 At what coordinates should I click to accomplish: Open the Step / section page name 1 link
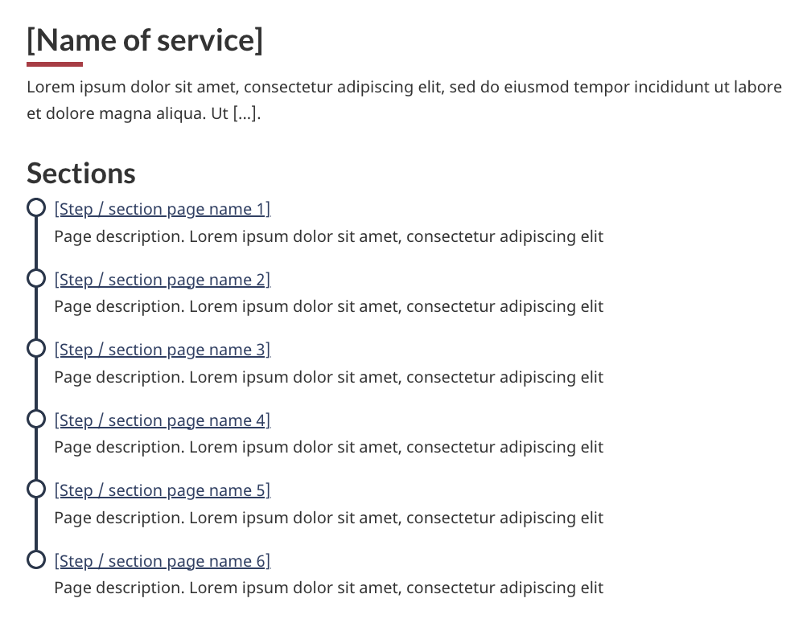tap(162, 210)
